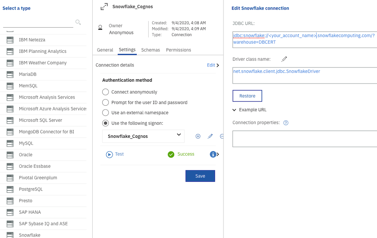Select Use the following signon option
This screenshot has width=377, height=238.
point(106,123)
